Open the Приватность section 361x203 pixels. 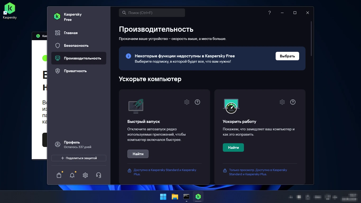pyautogui.click(x=79, y=71)
